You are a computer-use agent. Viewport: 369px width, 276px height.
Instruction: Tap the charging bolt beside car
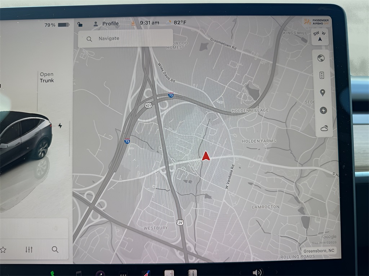pyautogui.click(x=60, y=125)
